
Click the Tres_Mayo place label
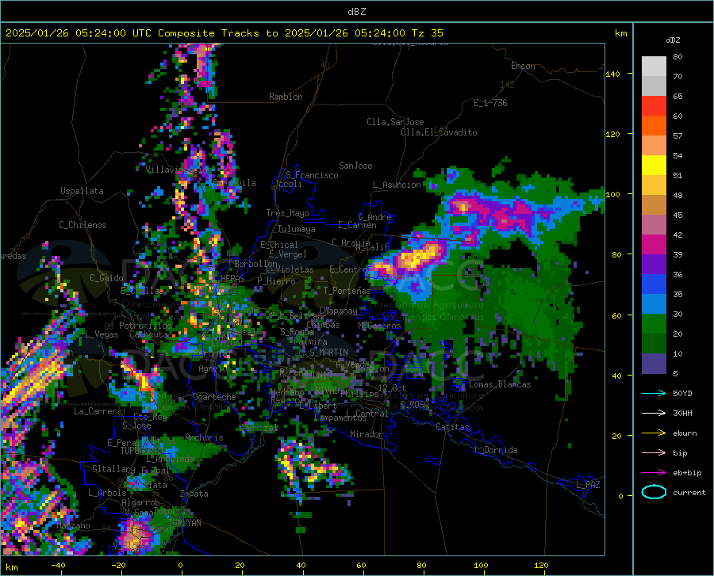[x=288, y=213]
